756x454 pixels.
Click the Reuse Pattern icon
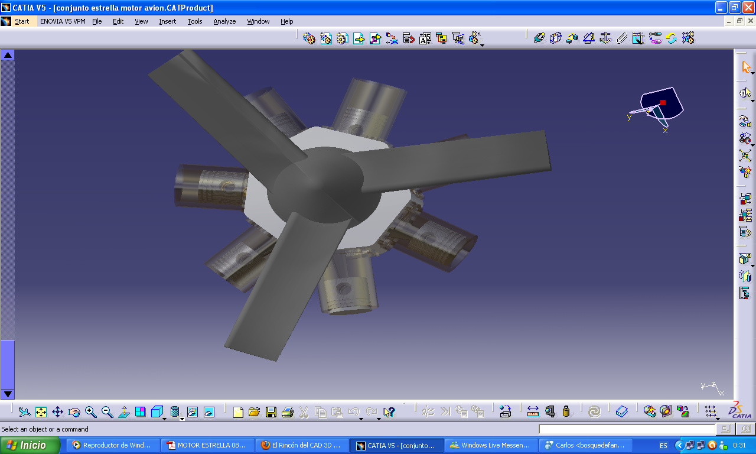687,38
